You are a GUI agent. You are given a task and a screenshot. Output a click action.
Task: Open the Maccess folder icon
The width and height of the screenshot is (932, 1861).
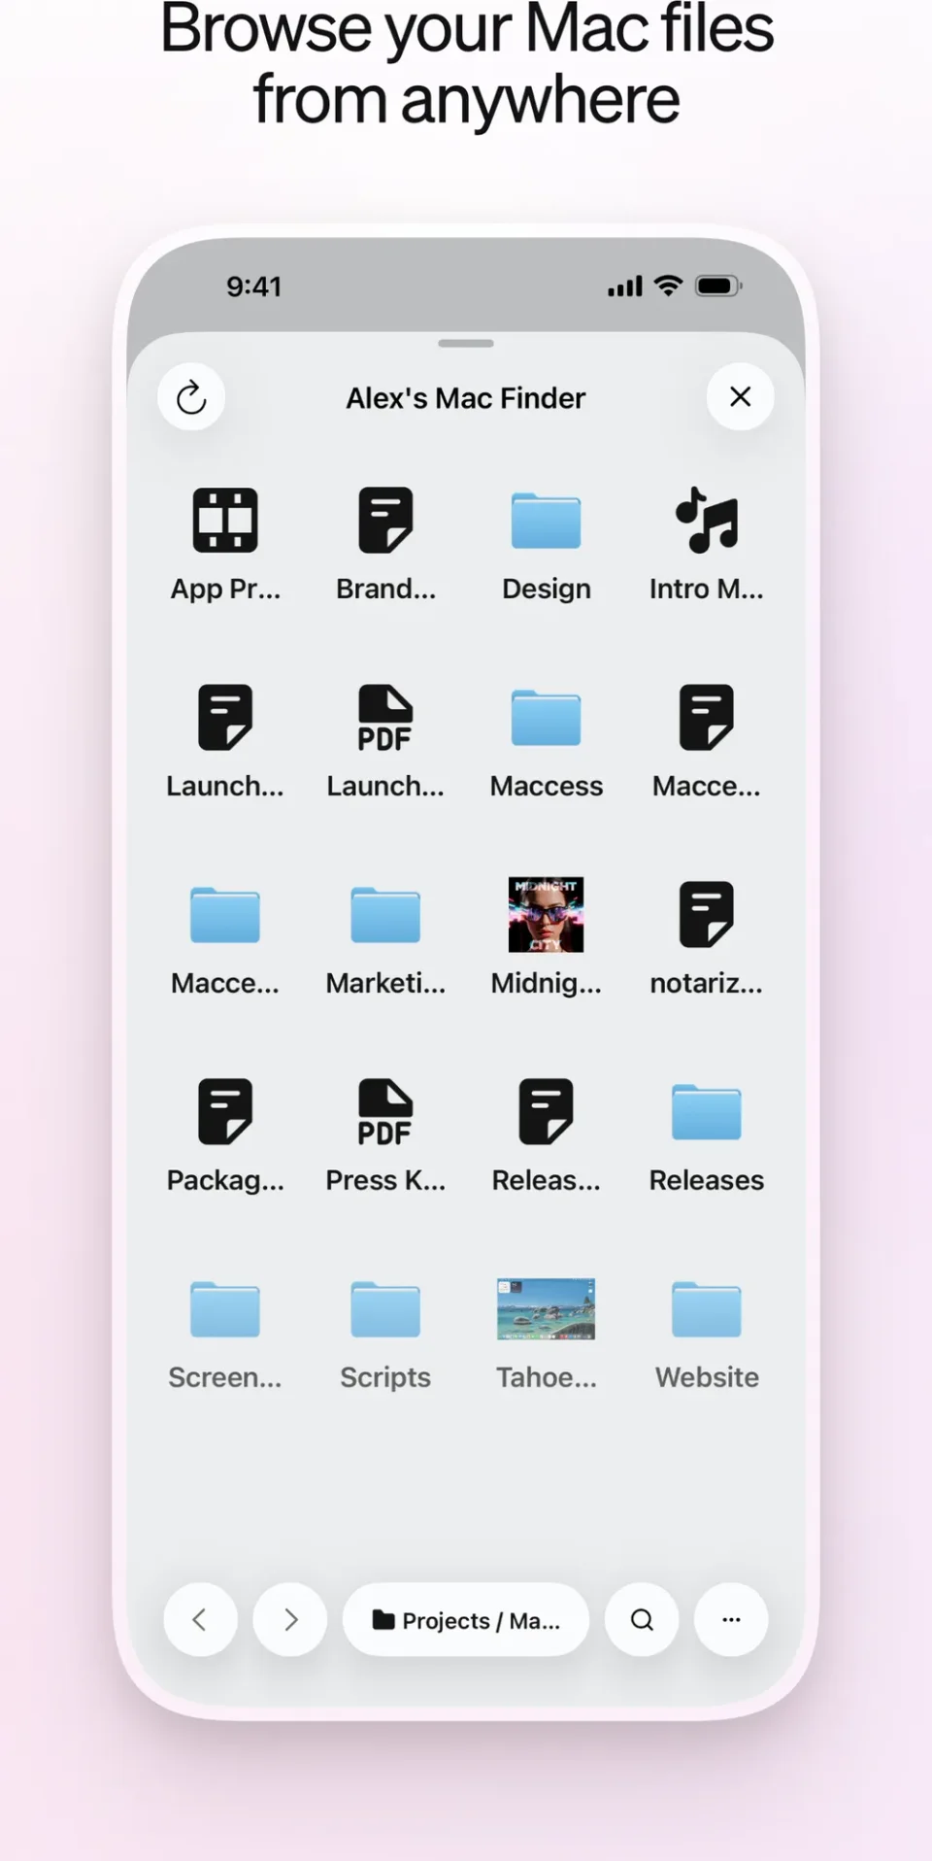coord(547,718)
